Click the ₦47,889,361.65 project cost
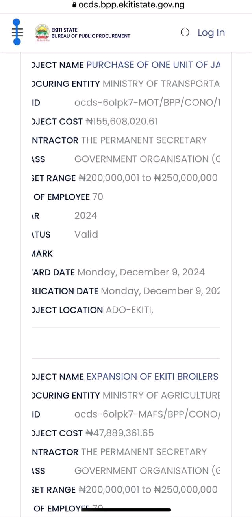 [x=120, y=433]
